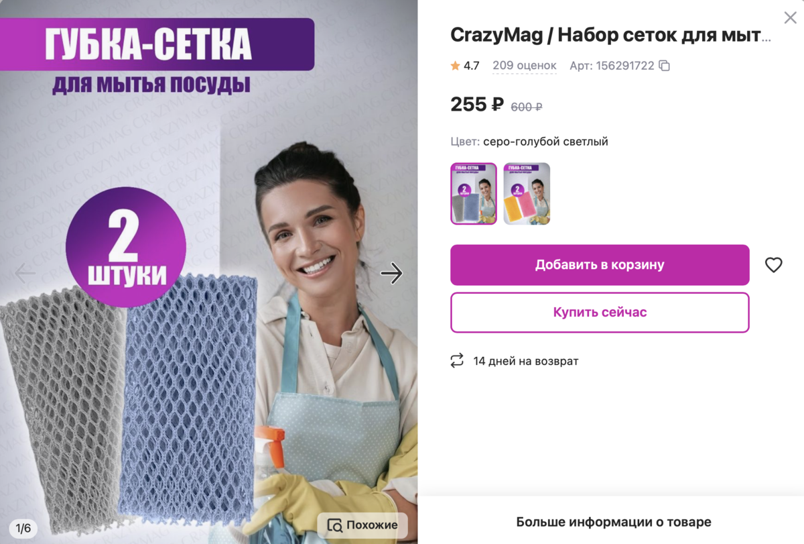The image size is (804, 544).
Task: Close the product quick-view popup
Action: click(791, 18)
